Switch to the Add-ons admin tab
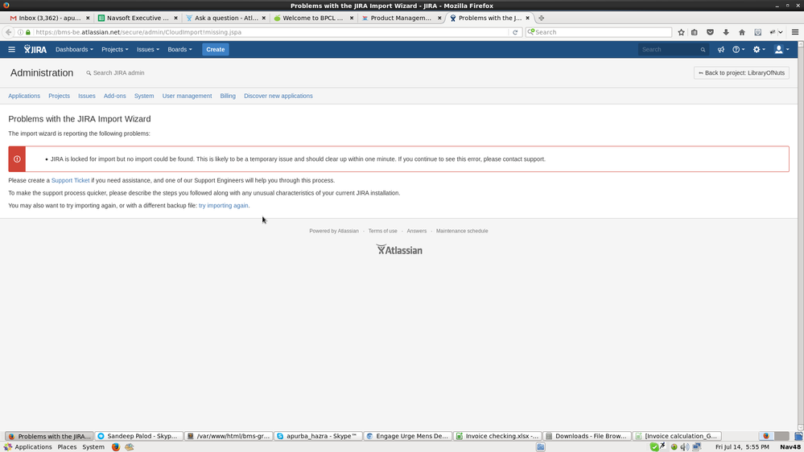This screenshot has height=452, width=804. click(115, 96)
